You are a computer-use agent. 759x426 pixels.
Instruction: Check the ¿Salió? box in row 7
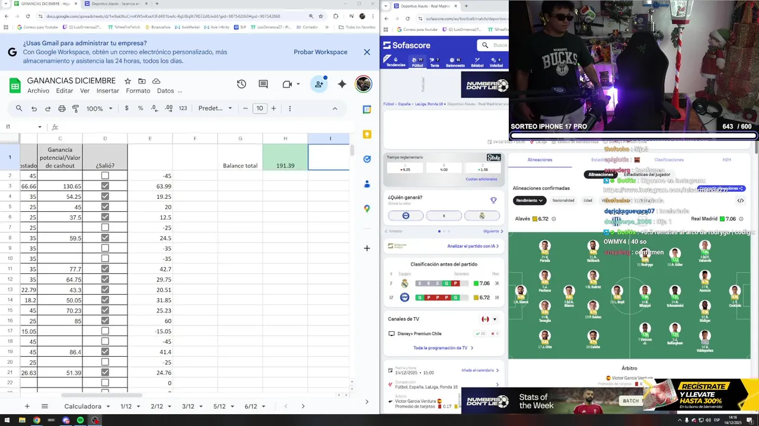tap(105, 228)
